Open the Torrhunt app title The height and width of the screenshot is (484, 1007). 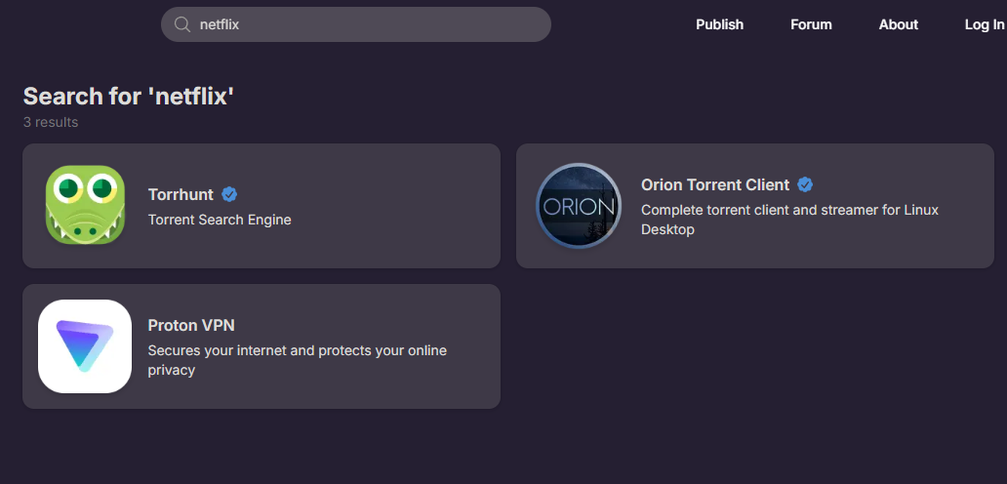181,194
